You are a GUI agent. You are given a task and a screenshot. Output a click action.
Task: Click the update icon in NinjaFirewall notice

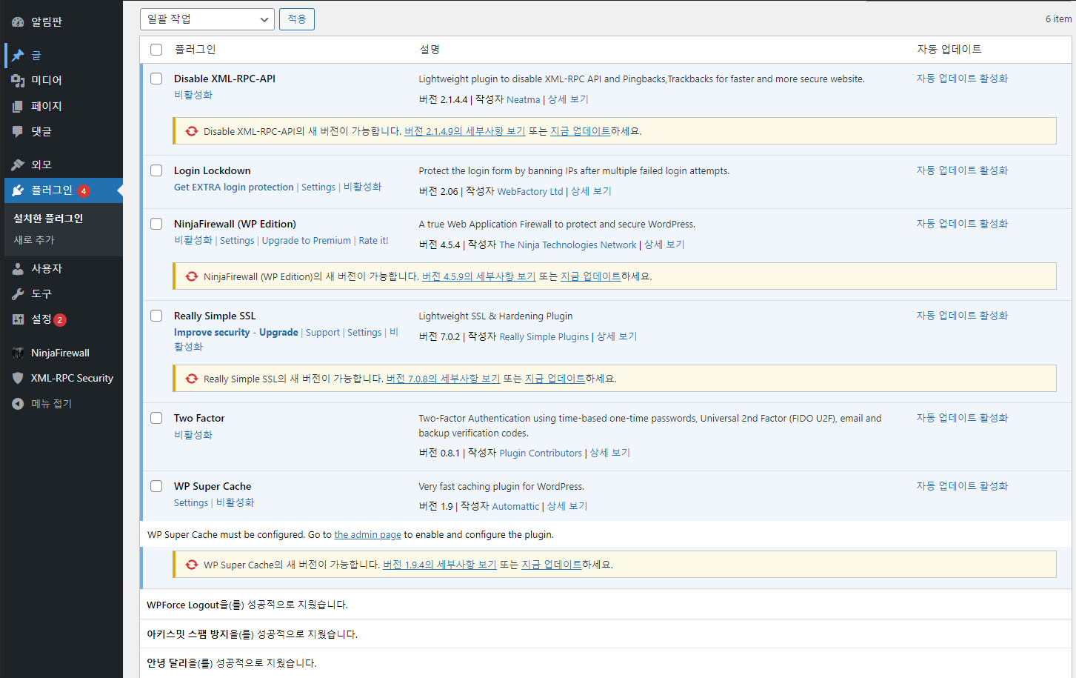click(192, 276)
